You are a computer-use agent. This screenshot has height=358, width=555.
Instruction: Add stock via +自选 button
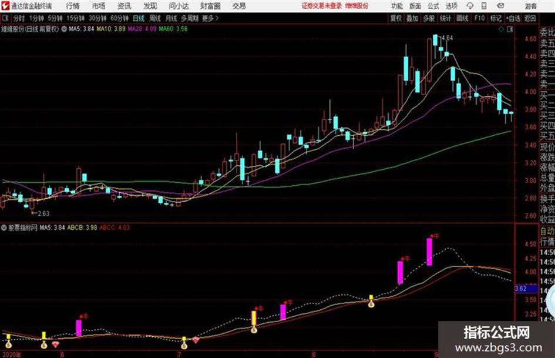[x=513, y=18]
